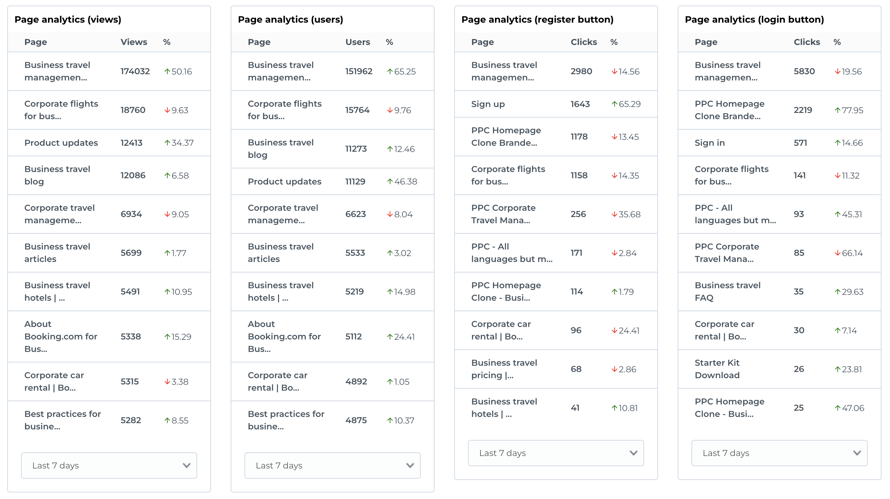Screen dimensions: 890x499
Task: Click the Users column header
Action: [x=357, y=42]
